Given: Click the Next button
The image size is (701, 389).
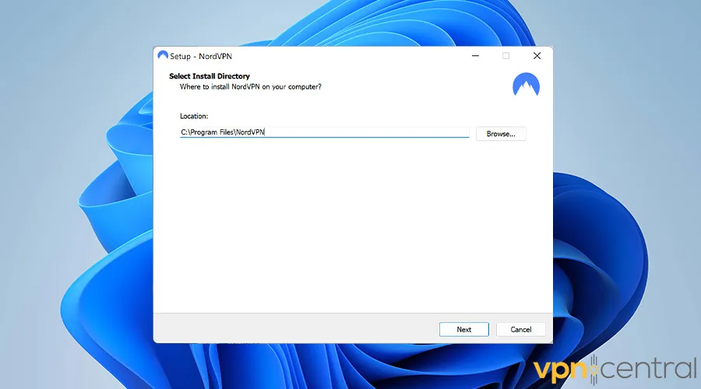Looking at the screenshot, I should [x=463, y=329].
